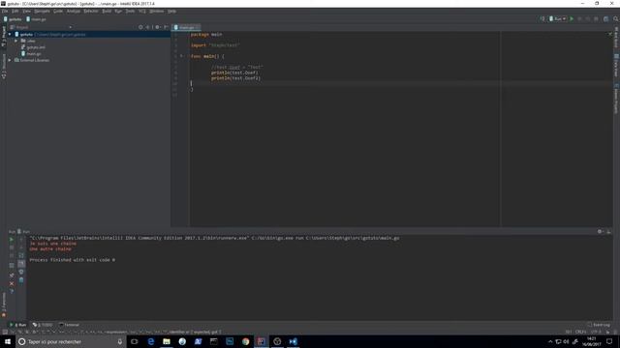Open the View menu
Viewport: 620px width, 348px height.
(x=26, y=11)
